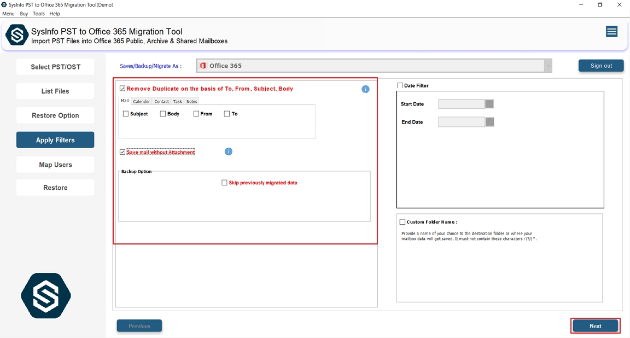The width and height of the screenshot is (630, 338).
Task: Open the Map Users step
Action: pos(55,165)
